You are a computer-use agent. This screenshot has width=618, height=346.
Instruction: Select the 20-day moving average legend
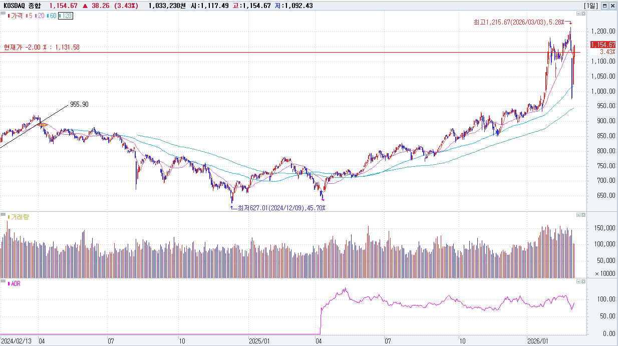pyautogui.click(x=40, y=16)
